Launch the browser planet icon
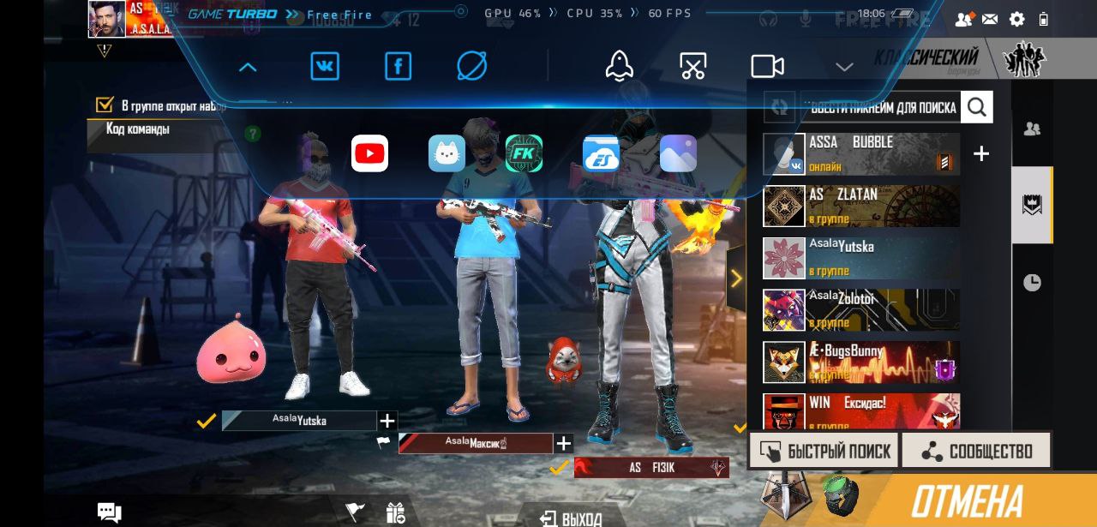The height and width of the screenshot is (527, 1097). tap(472, 66)
